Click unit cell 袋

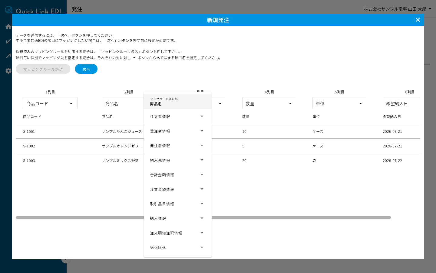pyautogui.click(x=314, y=161)
